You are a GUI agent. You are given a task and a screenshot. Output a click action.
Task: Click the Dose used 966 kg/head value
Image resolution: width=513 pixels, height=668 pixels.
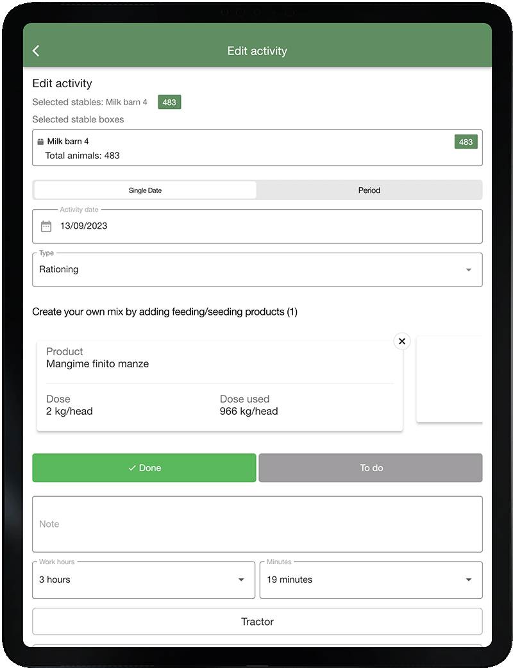pyautogui.click(x=249, y=411)
